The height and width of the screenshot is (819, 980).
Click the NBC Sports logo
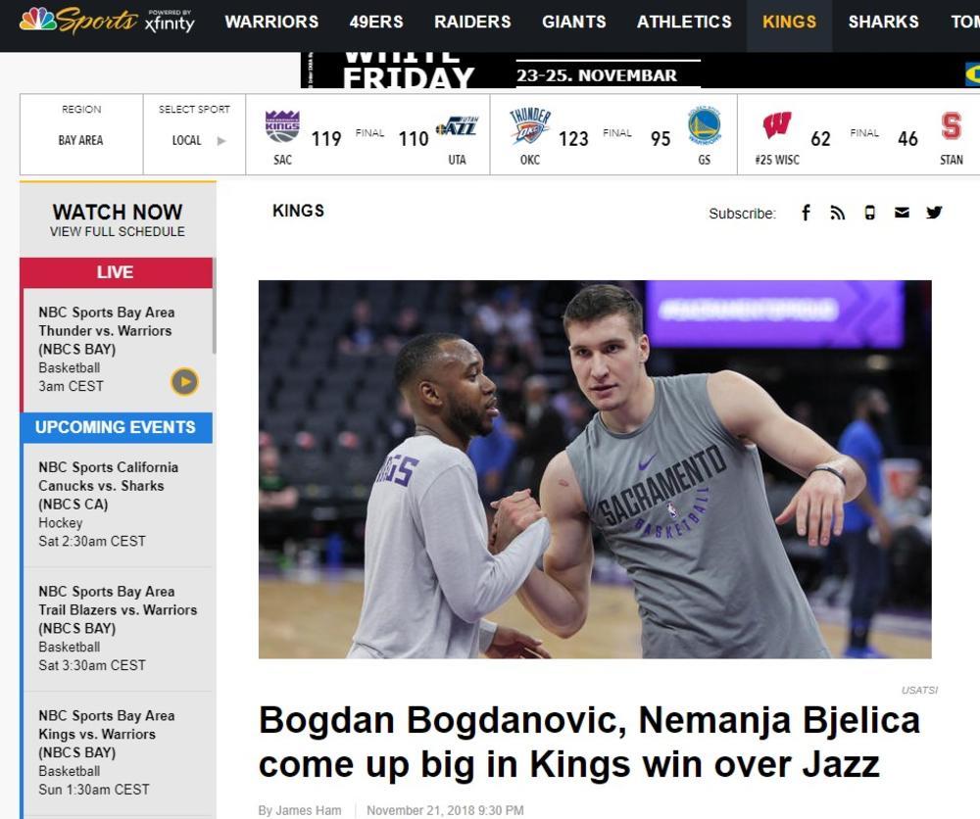(x=78, y=21)
